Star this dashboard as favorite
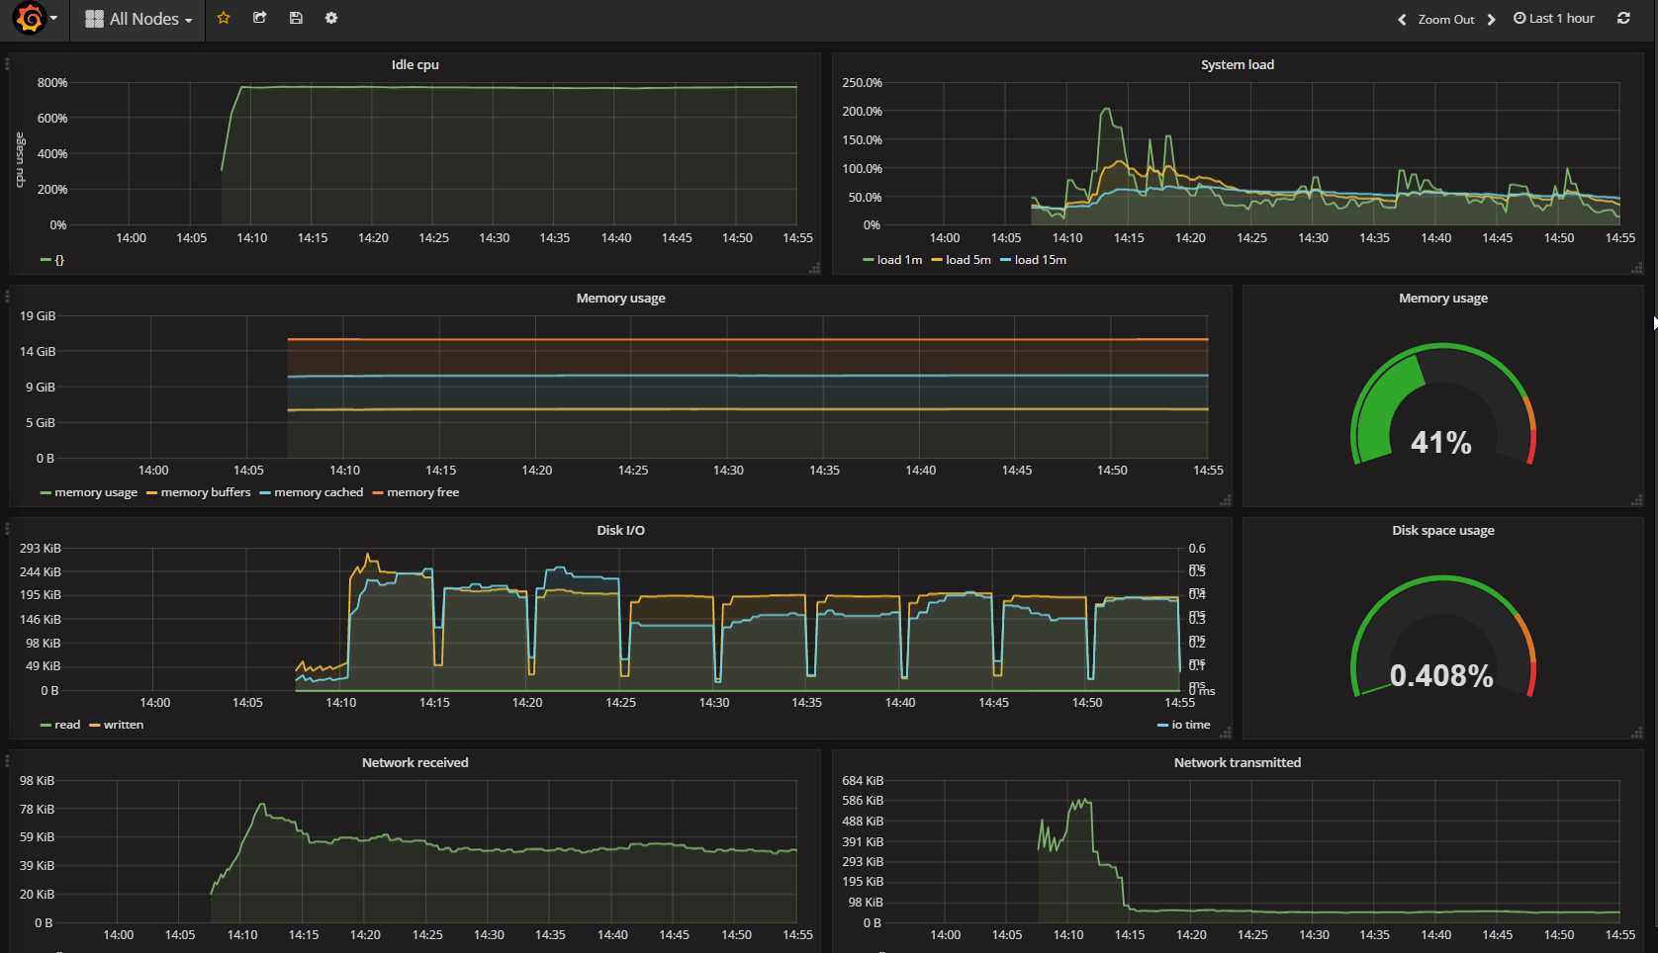1658x953 pixels. point(224,18)
